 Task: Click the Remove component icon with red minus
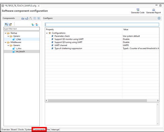pos(37,25)
